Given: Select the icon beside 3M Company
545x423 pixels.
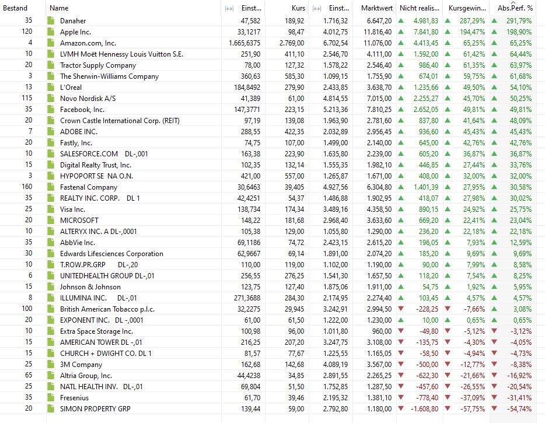Looking at the screenshot, I should (51, 365).
